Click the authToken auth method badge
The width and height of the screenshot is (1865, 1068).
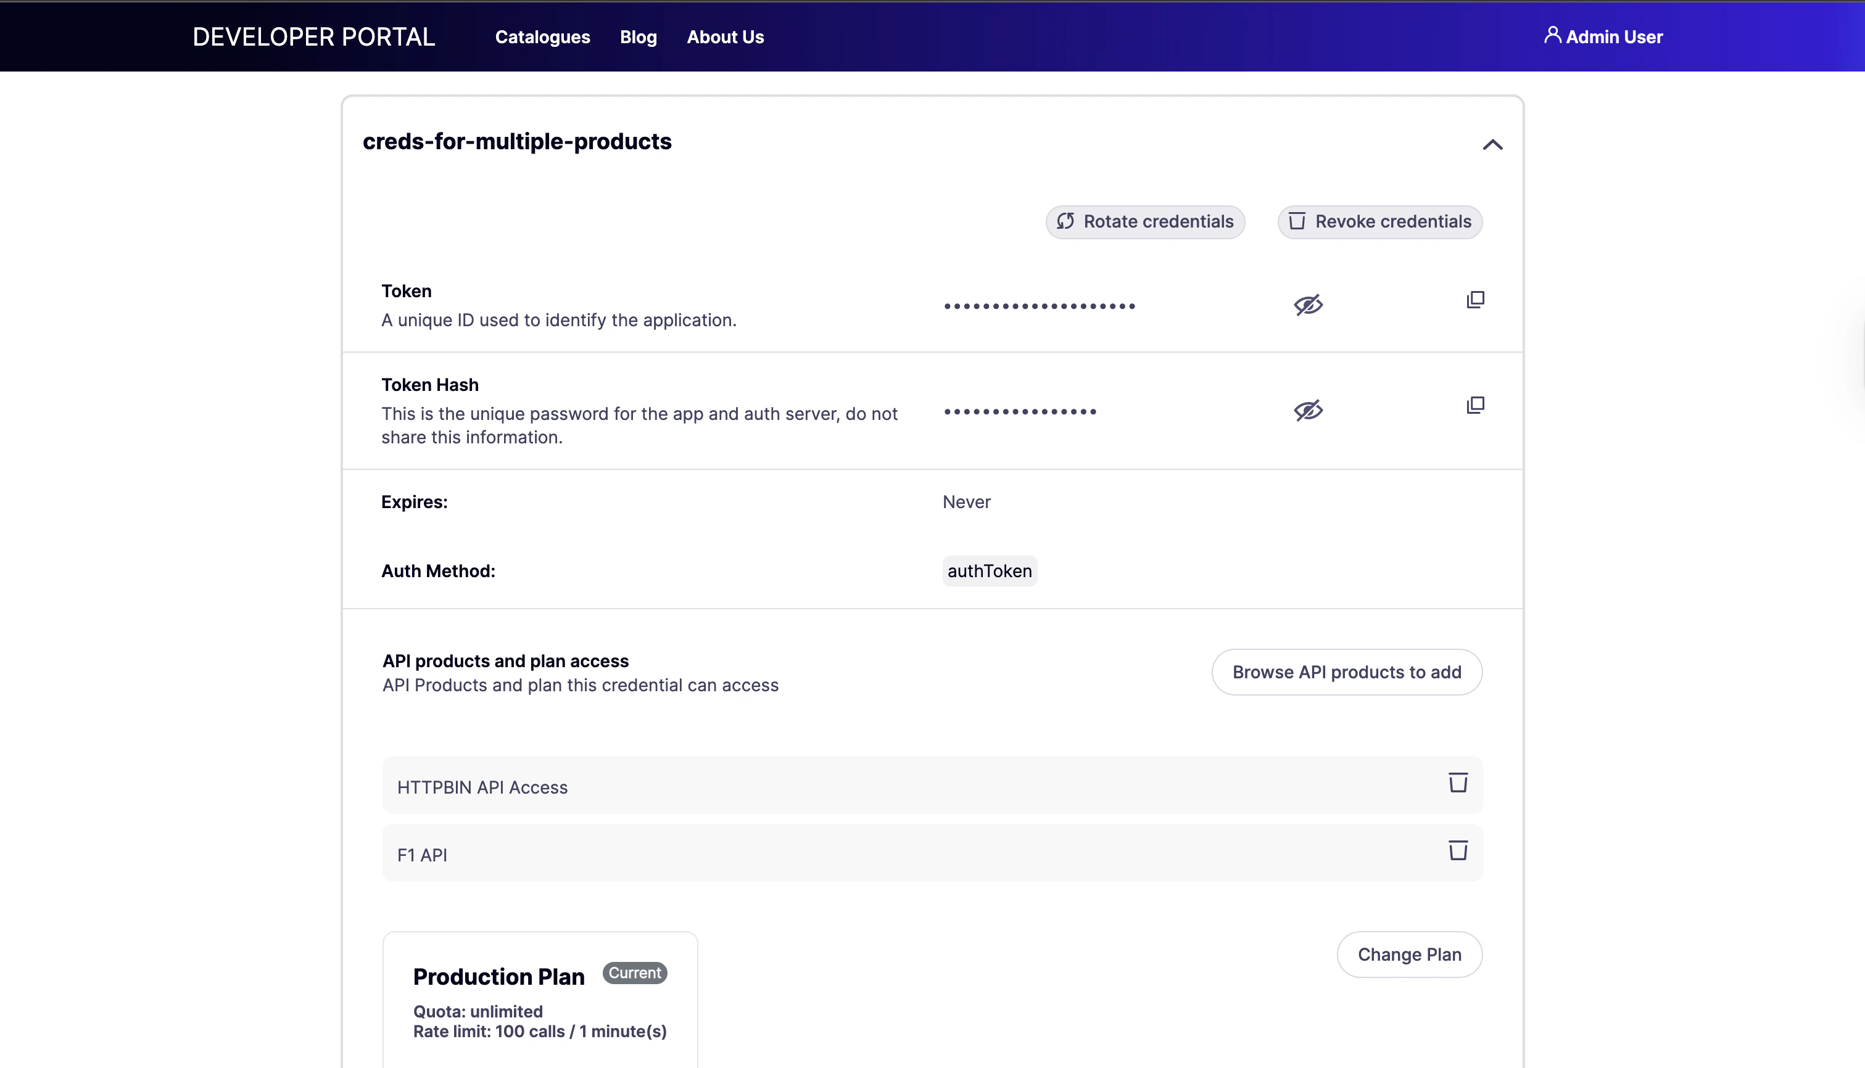click(989, 570)
